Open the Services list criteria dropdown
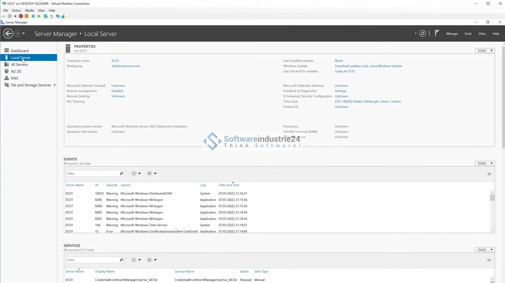This screenshot has height=283, width=505. coord(136,260)
